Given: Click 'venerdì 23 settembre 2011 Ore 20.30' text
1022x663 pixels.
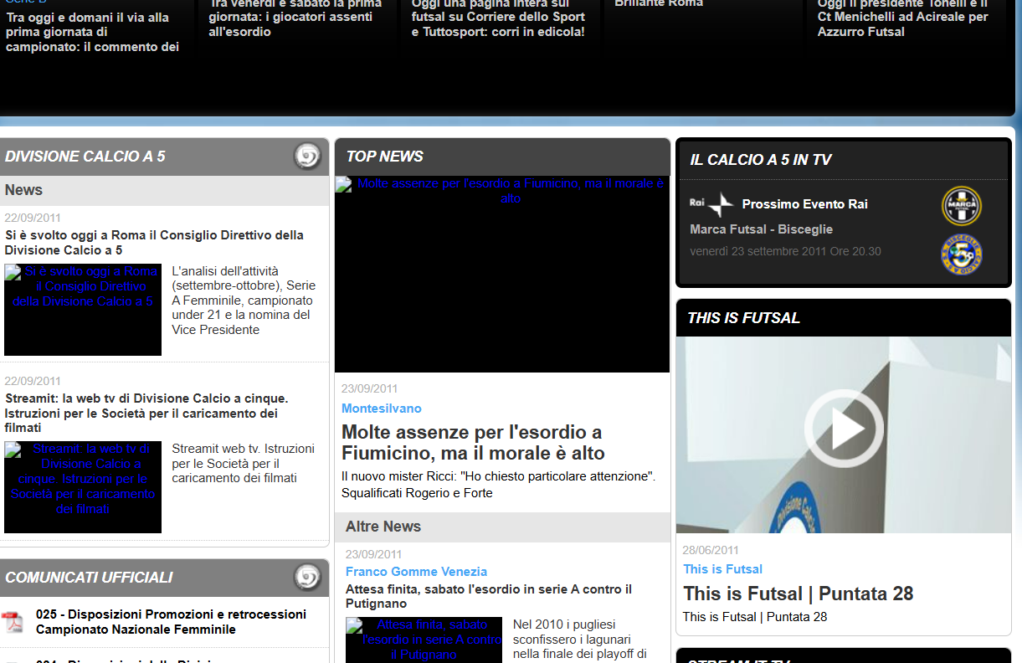Looking at the screenshot, I should pyautogui.click(x=785, y=251).
